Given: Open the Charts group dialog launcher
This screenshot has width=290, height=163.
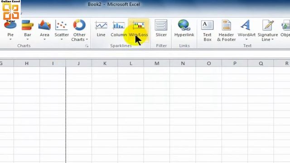Looking at the screenshot, I should pos(87,46).
